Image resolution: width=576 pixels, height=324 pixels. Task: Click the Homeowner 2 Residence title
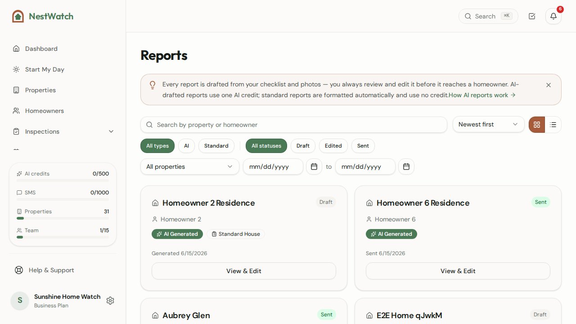coord(208,203)
